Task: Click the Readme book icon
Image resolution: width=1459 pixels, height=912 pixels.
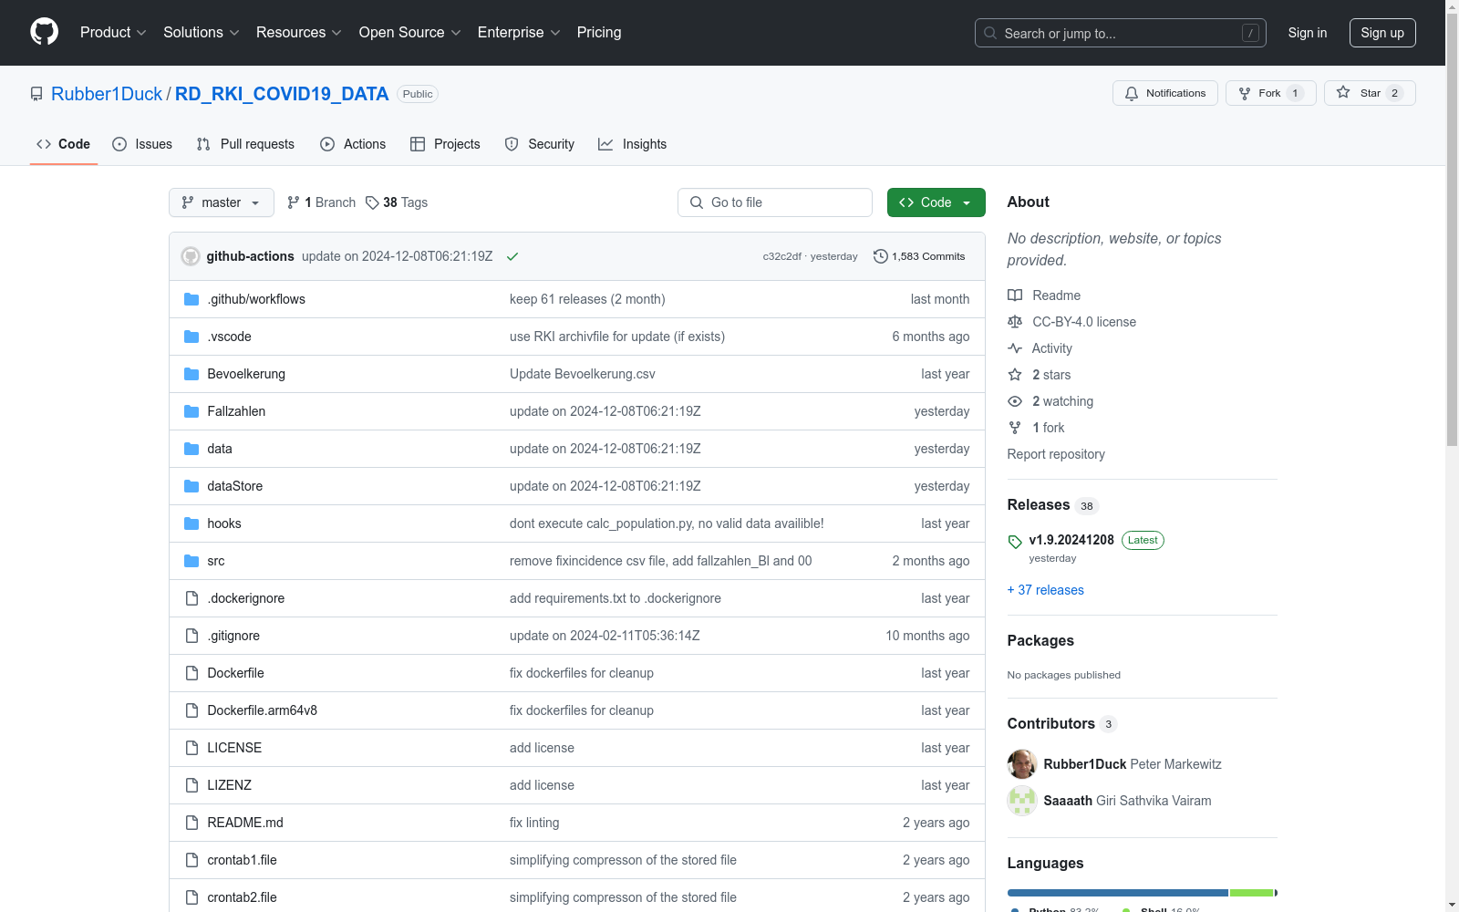Action: click(x=1015, y=295)
